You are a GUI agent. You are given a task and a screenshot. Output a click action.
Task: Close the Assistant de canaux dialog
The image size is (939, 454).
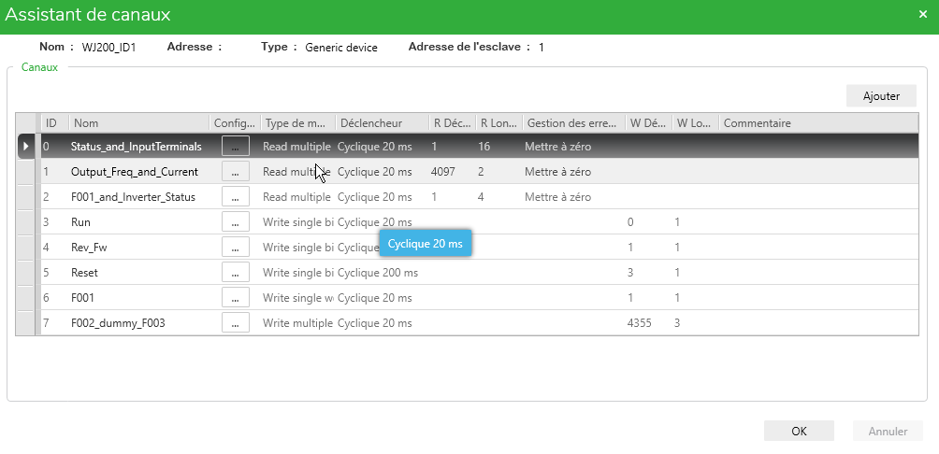[x=922, y=15]
